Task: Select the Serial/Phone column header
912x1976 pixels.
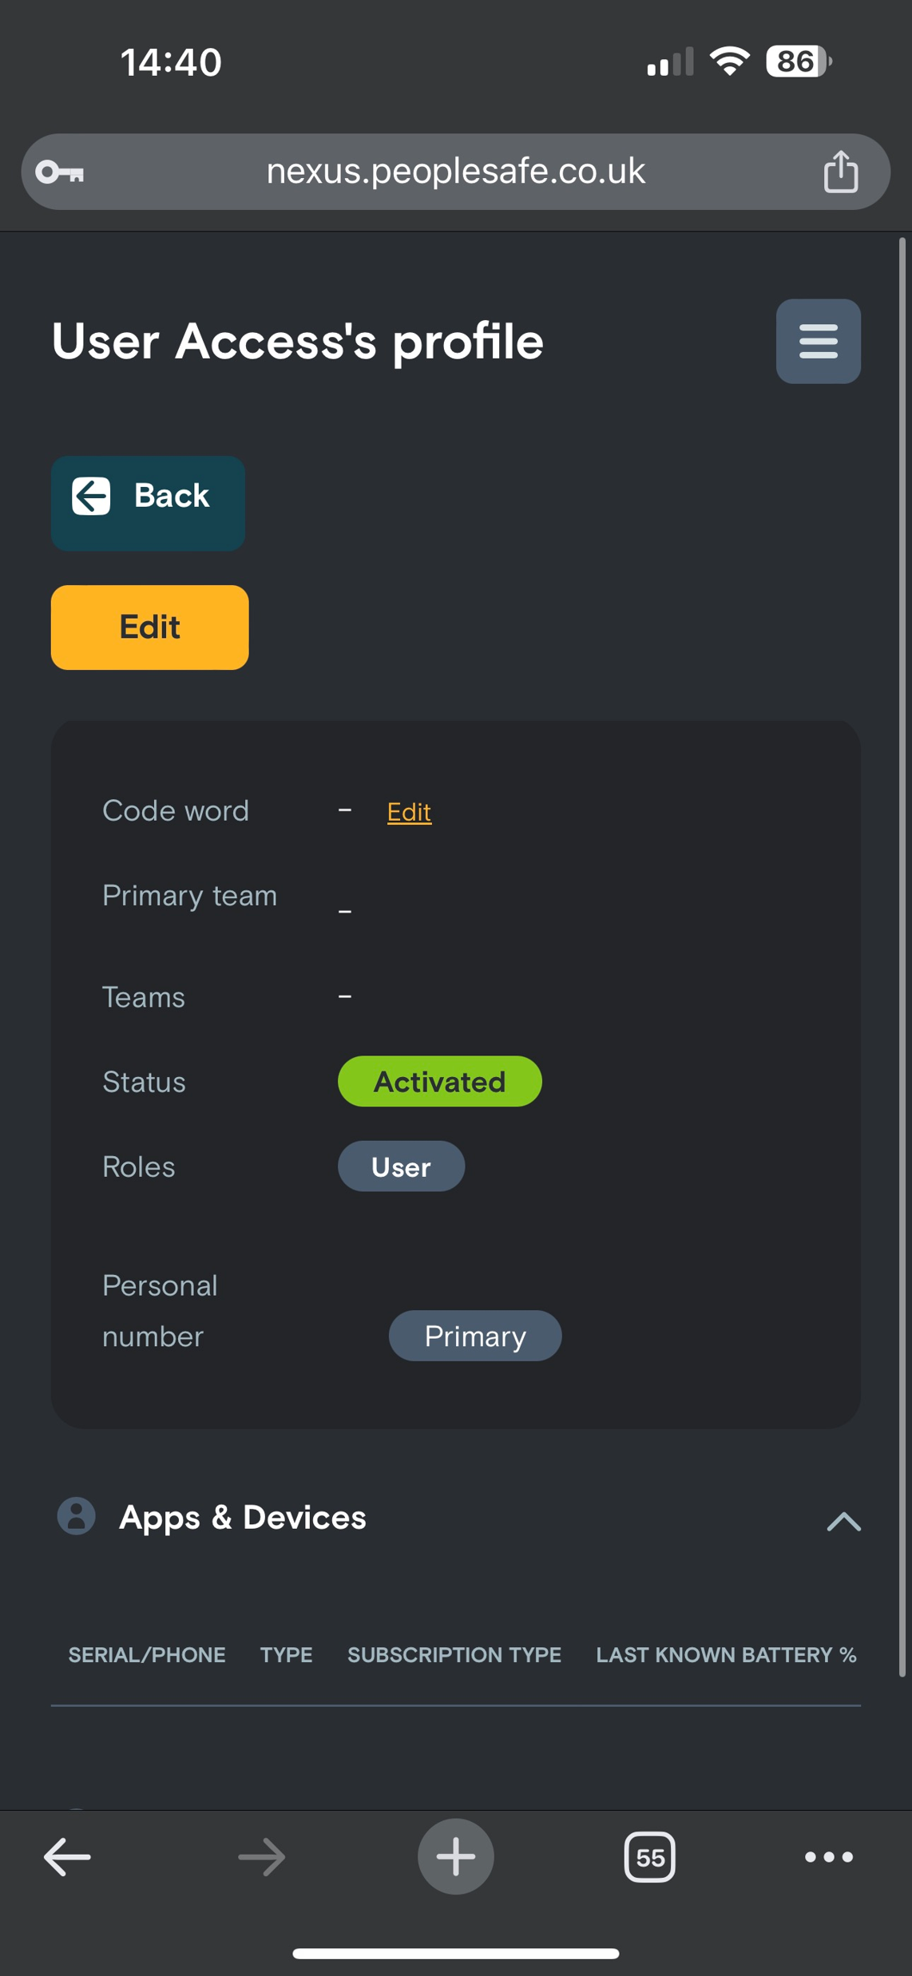Action: tap(147, 1654)
